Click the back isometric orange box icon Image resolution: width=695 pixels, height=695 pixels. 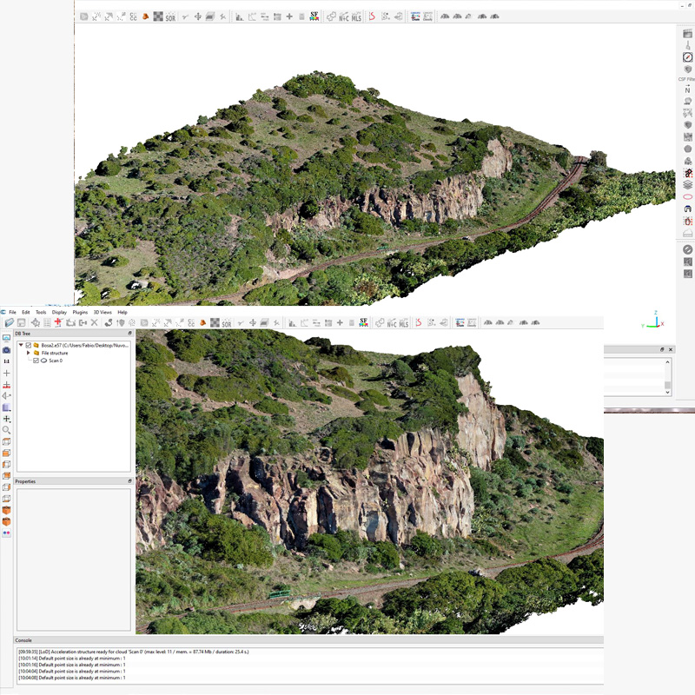point(6,522)
